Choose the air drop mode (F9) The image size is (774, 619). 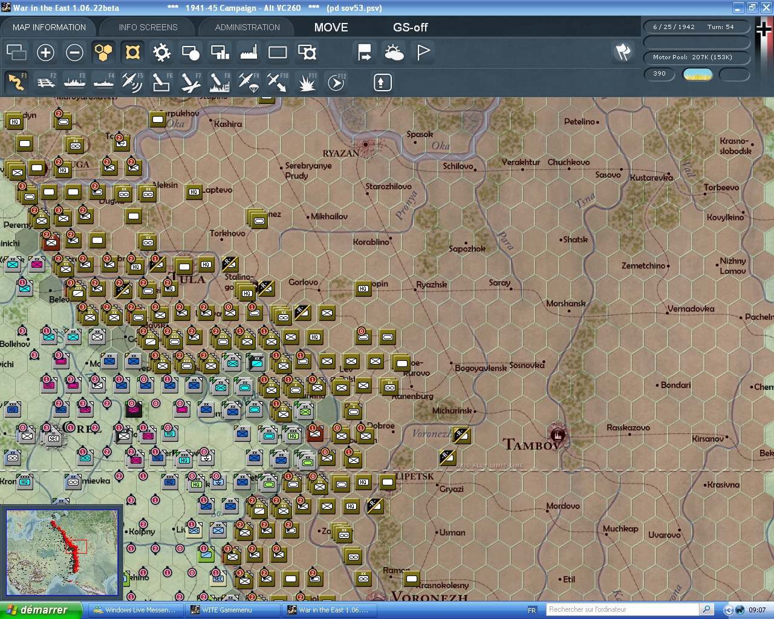click(248, 82)
